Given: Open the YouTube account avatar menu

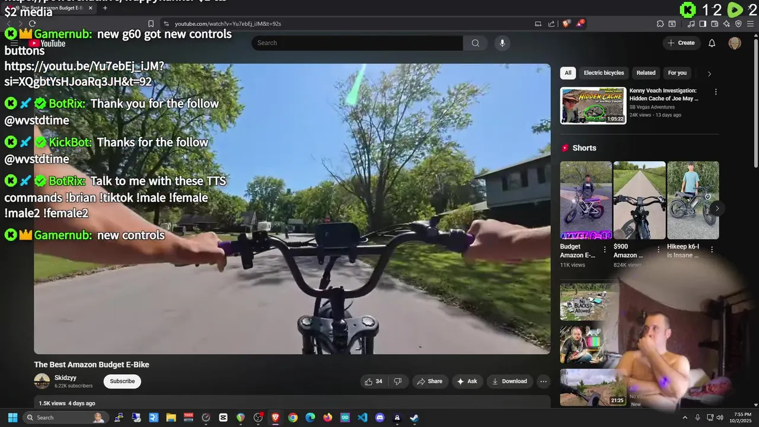Looking at the screenshot, I should [x=735, y=43].
